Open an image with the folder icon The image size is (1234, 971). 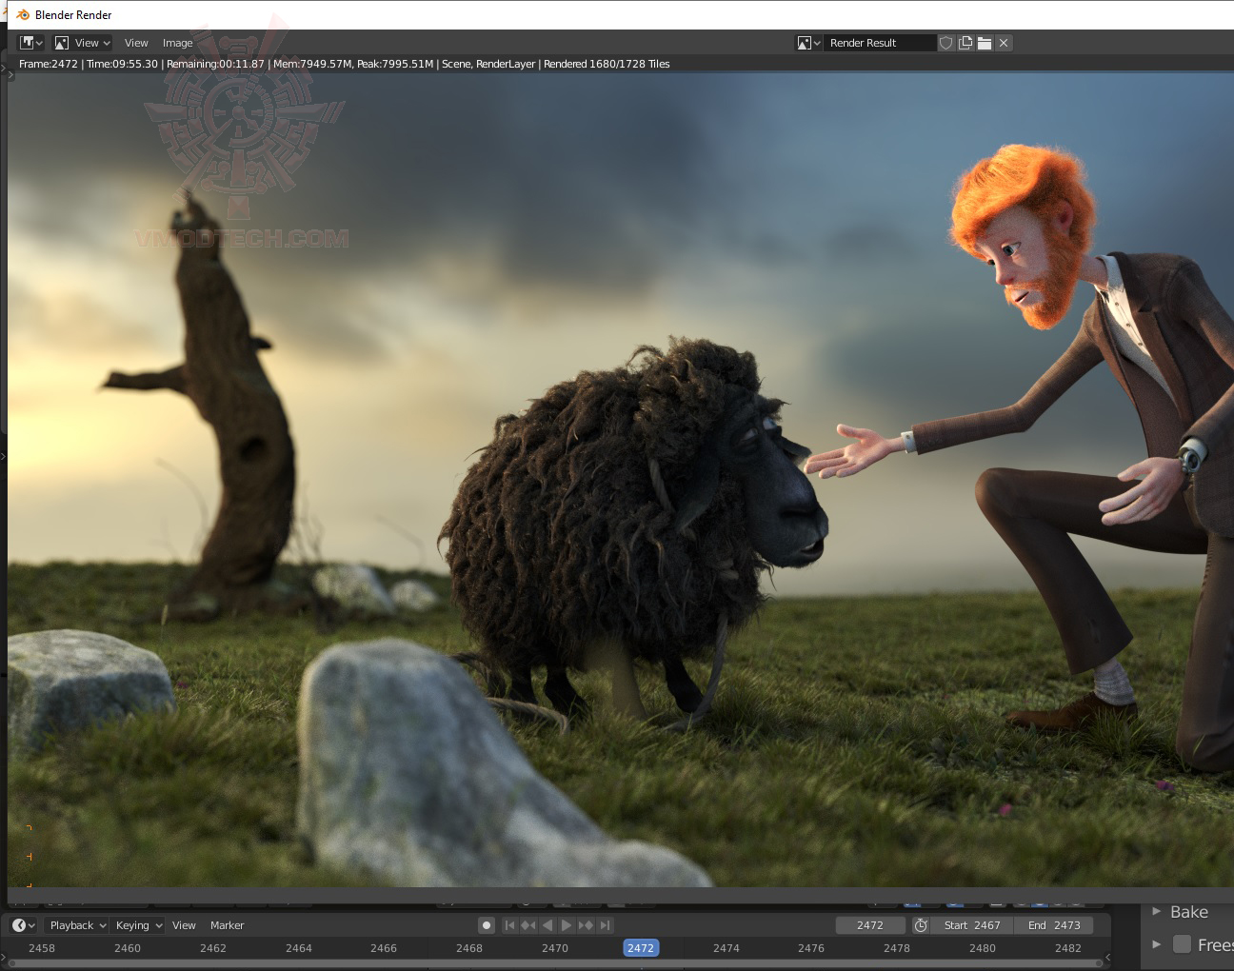985,43
